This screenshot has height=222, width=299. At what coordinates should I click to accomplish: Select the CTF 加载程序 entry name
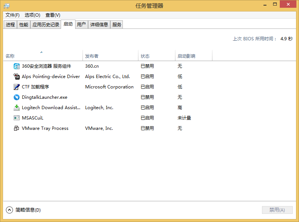point(36,87)
